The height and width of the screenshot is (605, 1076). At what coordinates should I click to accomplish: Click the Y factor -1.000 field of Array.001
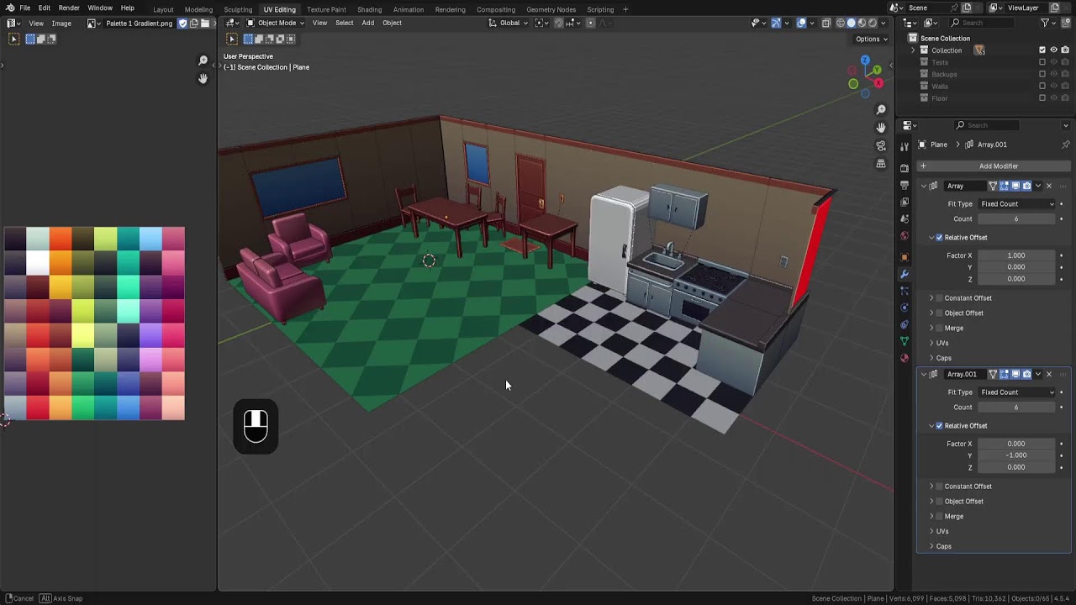coord(1016,455)
